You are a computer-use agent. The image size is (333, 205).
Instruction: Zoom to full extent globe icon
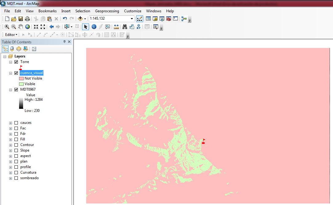coord(28,27)
